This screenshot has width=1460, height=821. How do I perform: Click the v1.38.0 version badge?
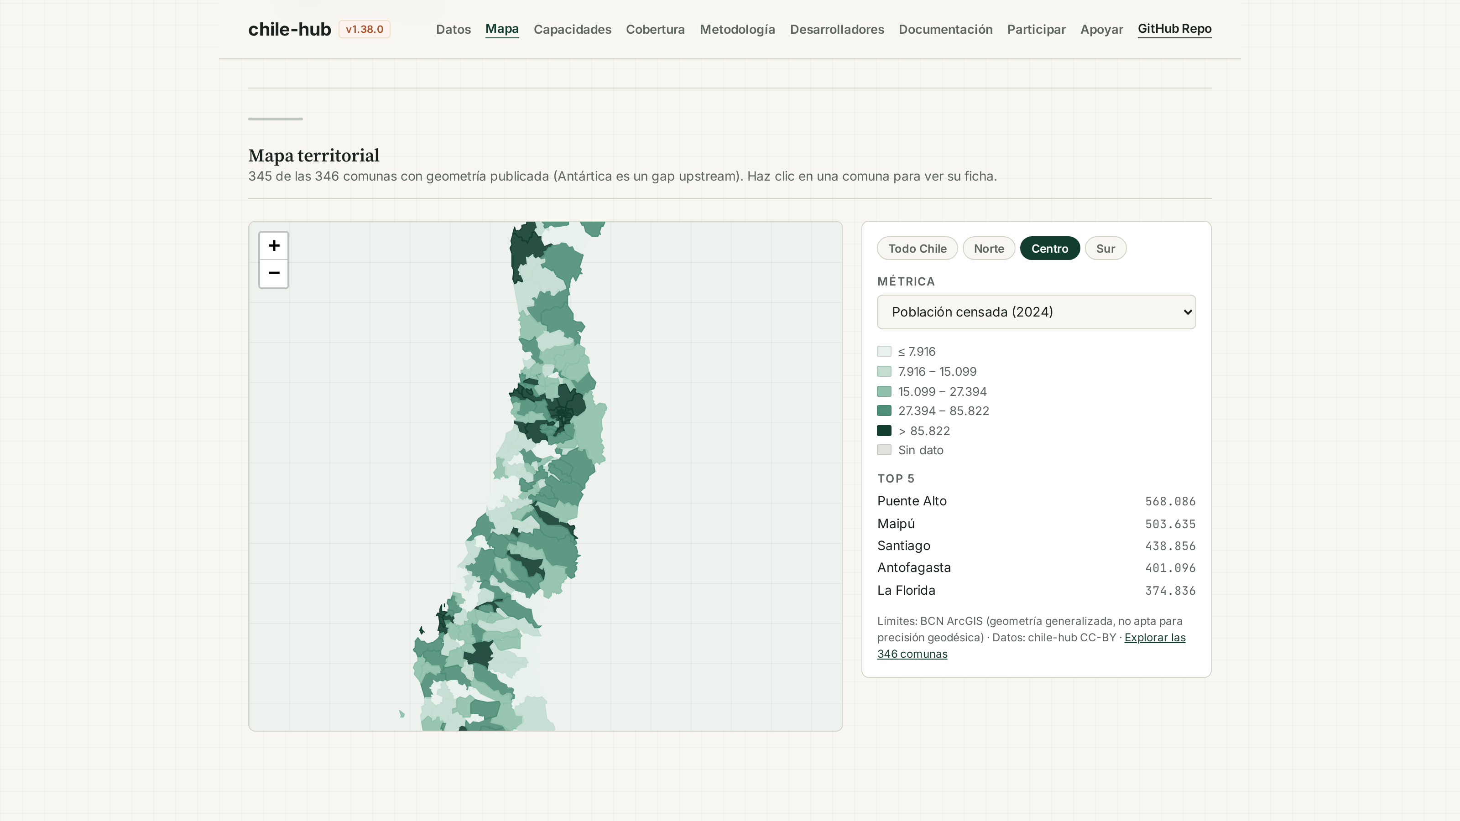click(x=365, y=29)
